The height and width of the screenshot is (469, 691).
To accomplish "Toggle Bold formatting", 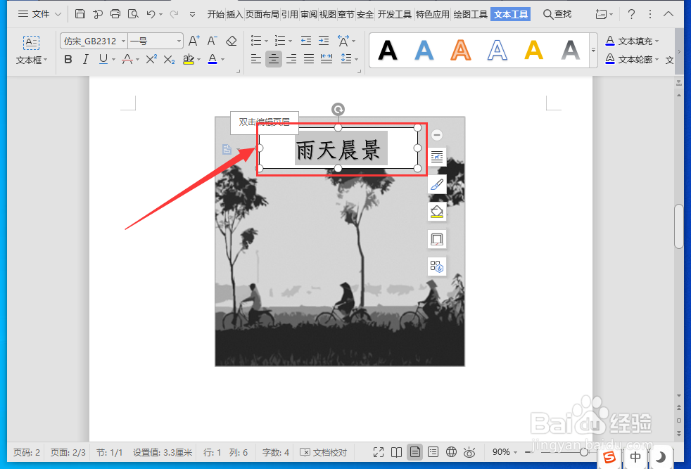I will click(68, 59).
